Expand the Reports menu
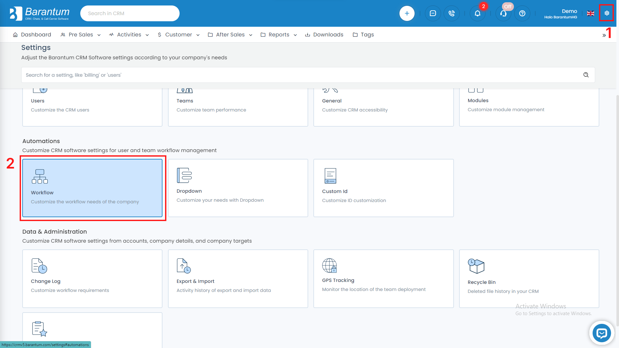 (x=279, y=34)
